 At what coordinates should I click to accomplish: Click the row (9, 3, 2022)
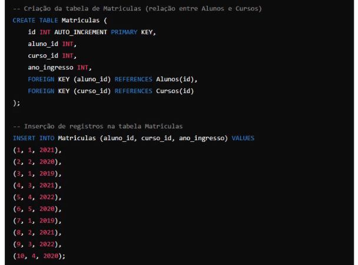coord(37,244)
